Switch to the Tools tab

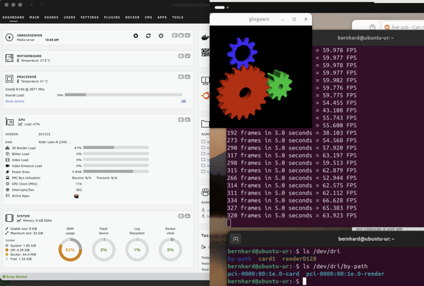pyautogui.click(x=178, y=17)
